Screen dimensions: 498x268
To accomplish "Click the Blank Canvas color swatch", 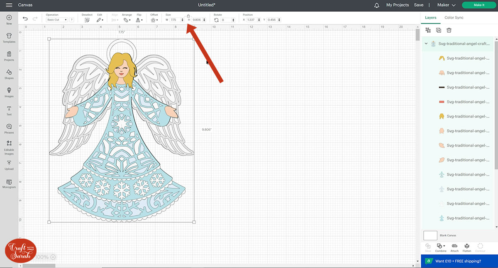I will 430,236.
